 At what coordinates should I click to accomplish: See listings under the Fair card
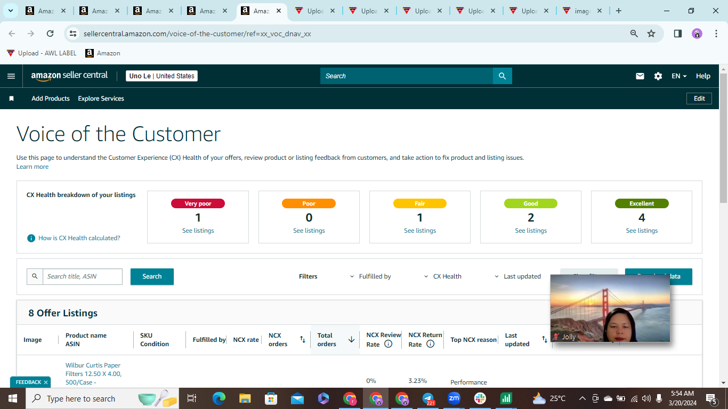(x=420, y=231)
